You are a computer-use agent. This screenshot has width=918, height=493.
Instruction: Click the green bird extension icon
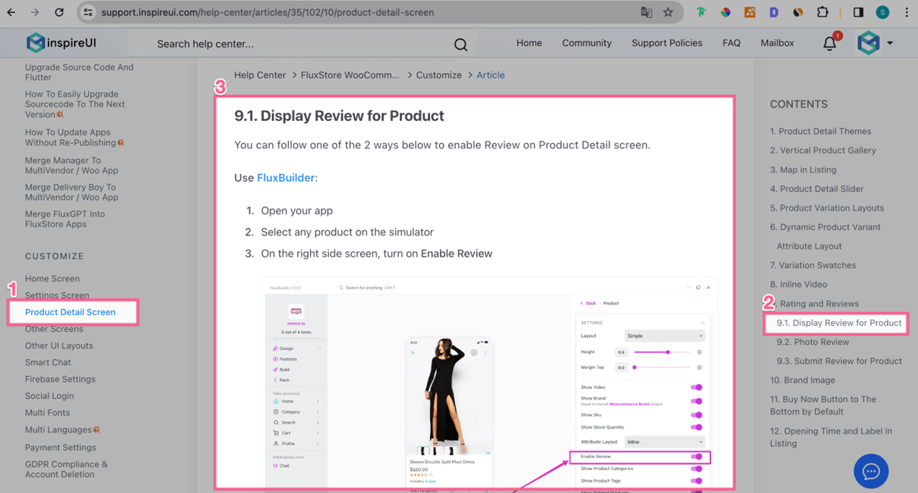(702, 12)
